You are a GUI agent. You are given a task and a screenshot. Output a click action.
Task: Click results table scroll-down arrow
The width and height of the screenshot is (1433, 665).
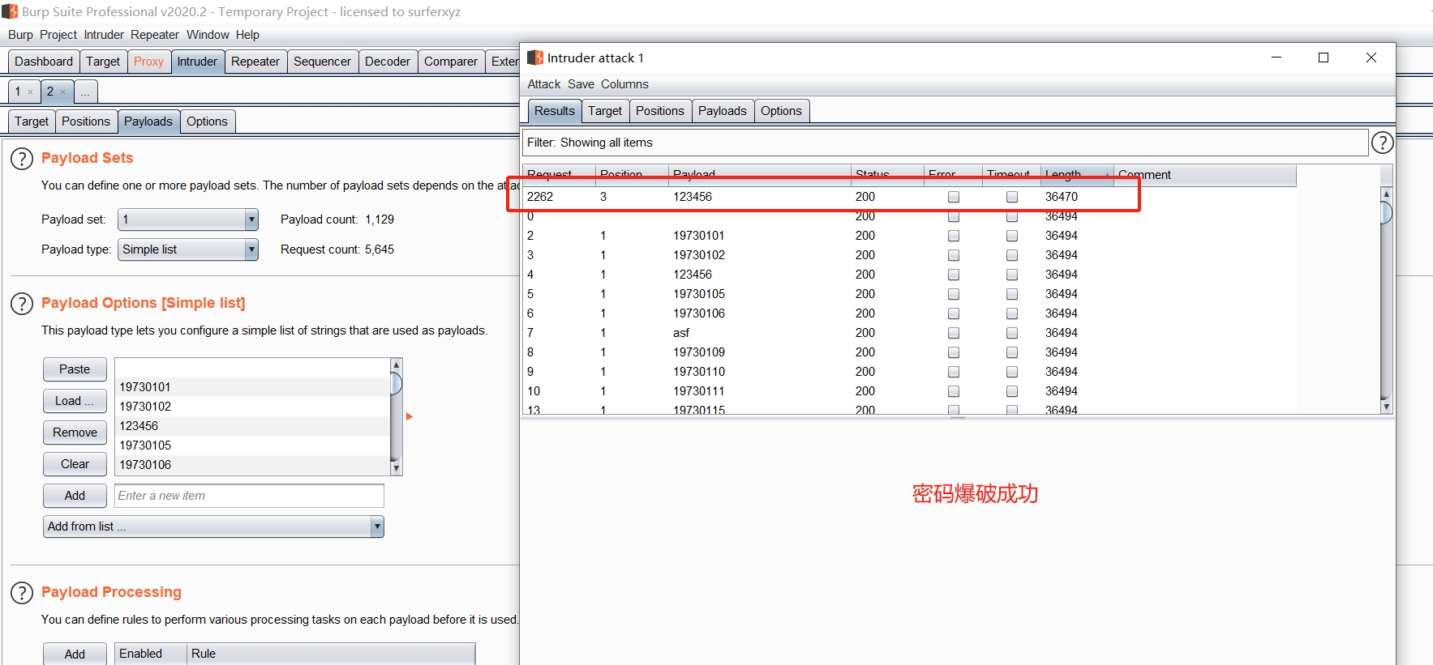point(1387,407)
